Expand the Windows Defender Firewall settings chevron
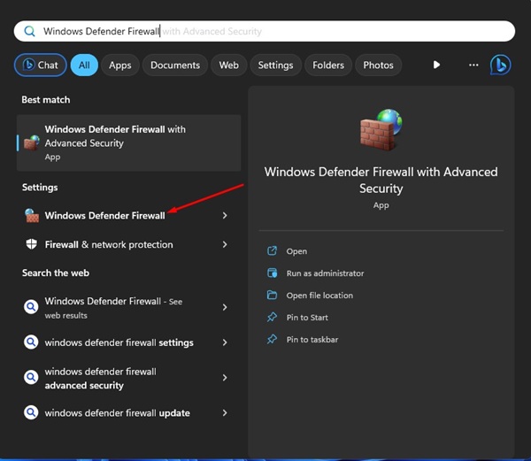 225,216
